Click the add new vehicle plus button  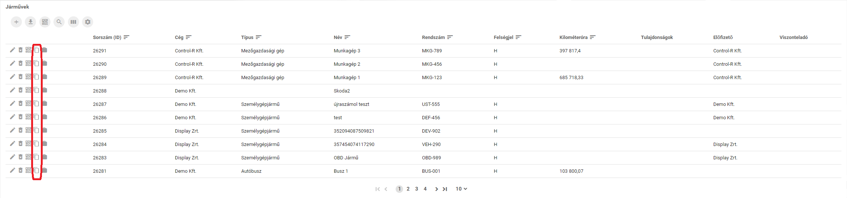coord(16,22)
